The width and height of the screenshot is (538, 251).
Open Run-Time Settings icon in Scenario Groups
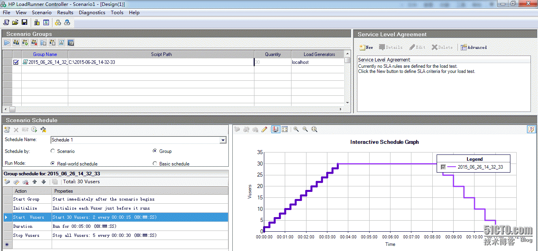point(43,43)
